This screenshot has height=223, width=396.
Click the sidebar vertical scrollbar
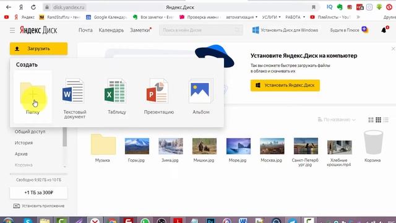pos(64,137)
